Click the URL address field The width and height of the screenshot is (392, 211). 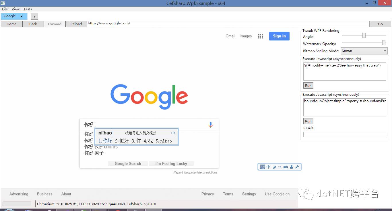pyautogui.click(x=228, y=24)
